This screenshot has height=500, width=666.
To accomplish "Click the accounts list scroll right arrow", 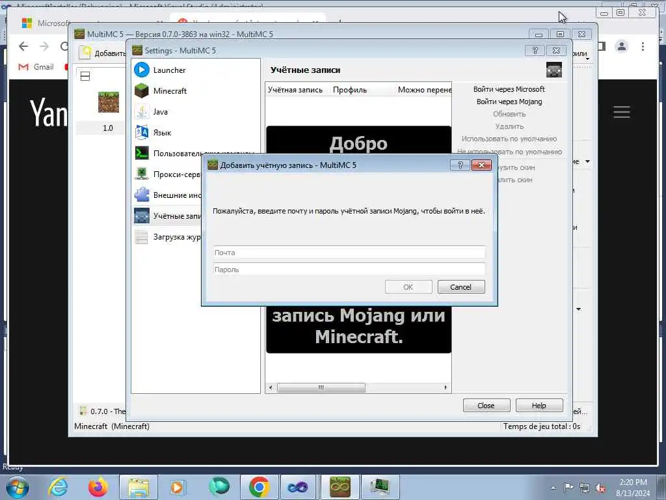I will pos(446,387).
